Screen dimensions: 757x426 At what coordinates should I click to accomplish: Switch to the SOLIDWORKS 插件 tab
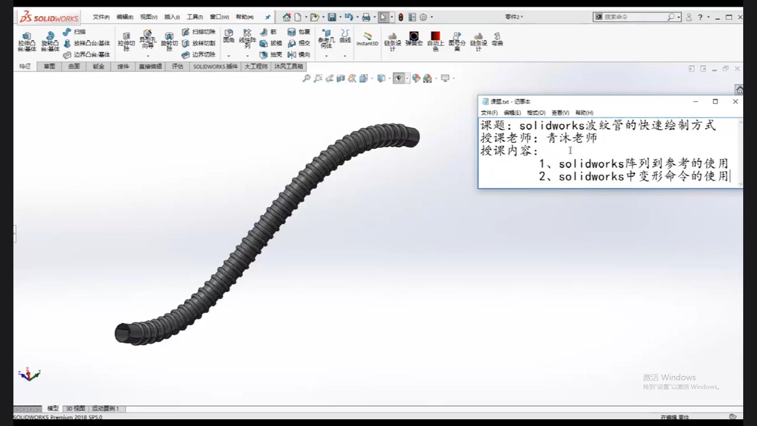click(215, 66)
